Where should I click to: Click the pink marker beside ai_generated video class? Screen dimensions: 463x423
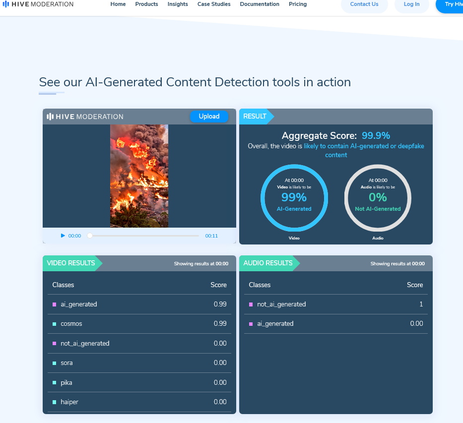(55, 304)
